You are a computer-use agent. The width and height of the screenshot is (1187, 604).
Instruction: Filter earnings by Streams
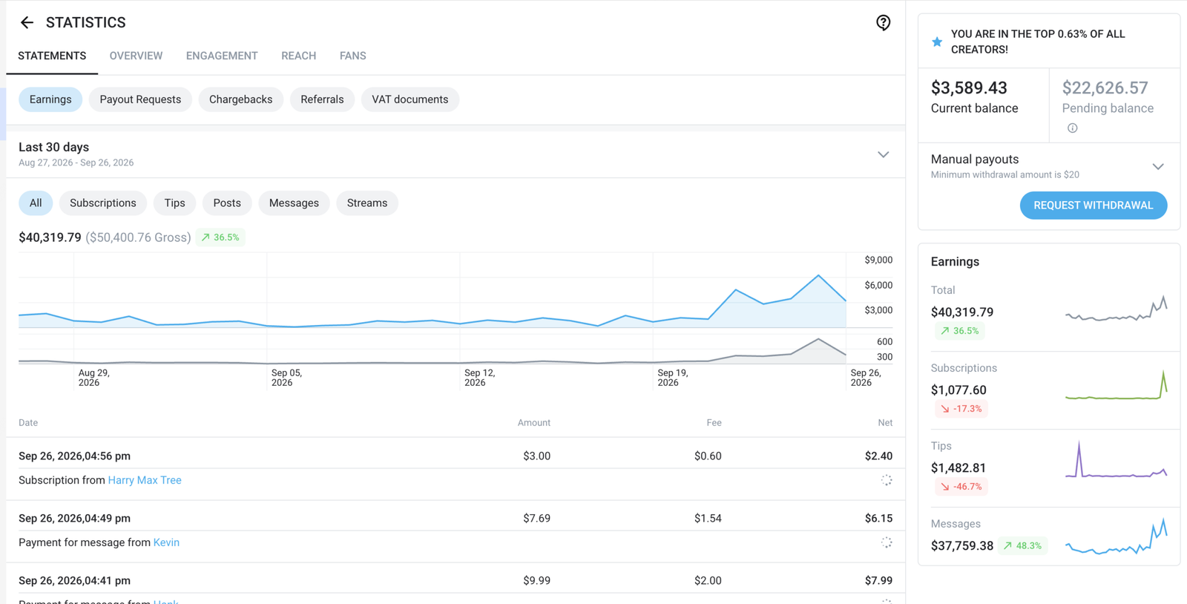[x=367, y=203]
